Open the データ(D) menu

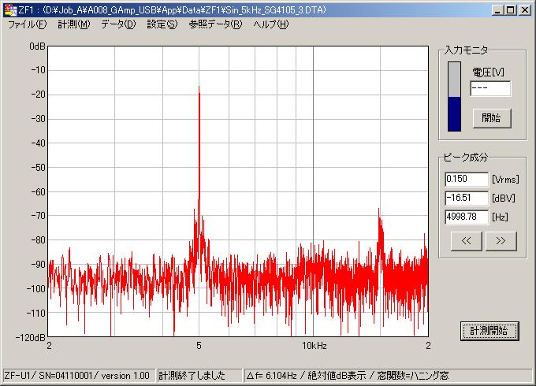point(118,24)
